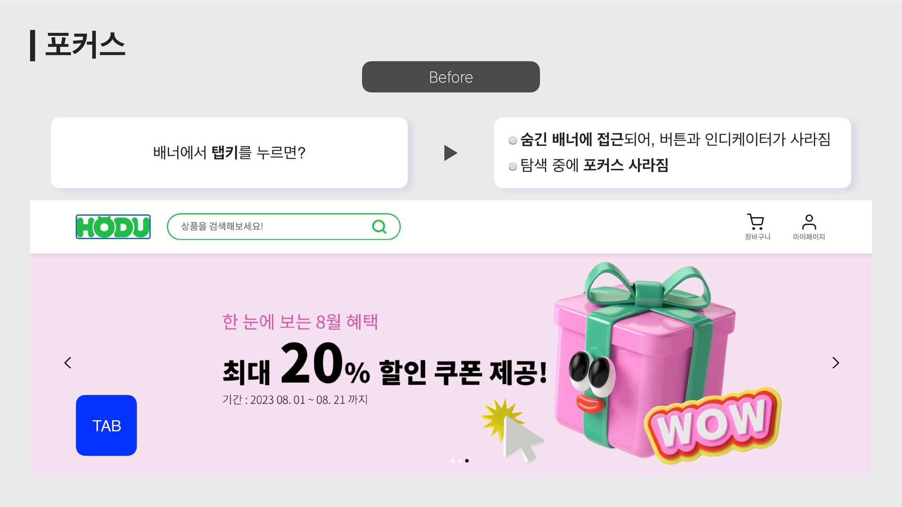
Task: Click the 상품을 검색해보세요 search field
Action: pos(284,227)
